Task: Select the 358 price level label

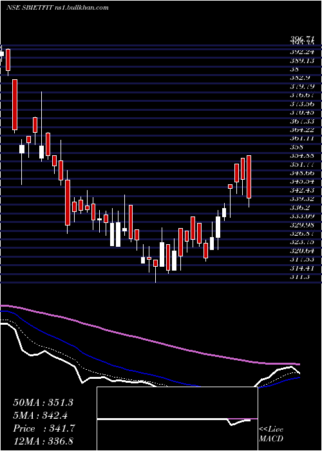Action: 297,147
